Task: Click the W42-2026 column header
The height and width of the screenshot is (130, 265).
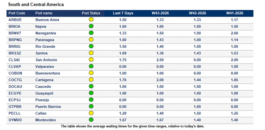Action: [198, 13]
